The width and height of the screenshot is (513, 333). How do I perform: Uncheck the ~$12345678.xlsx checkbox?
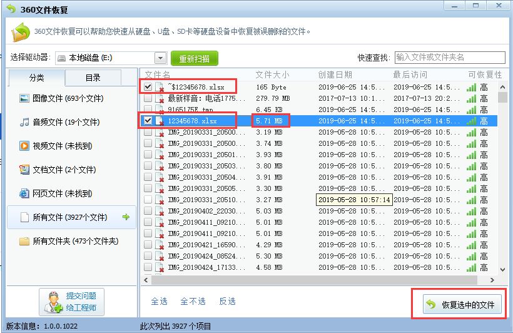[x=148, y=87]
